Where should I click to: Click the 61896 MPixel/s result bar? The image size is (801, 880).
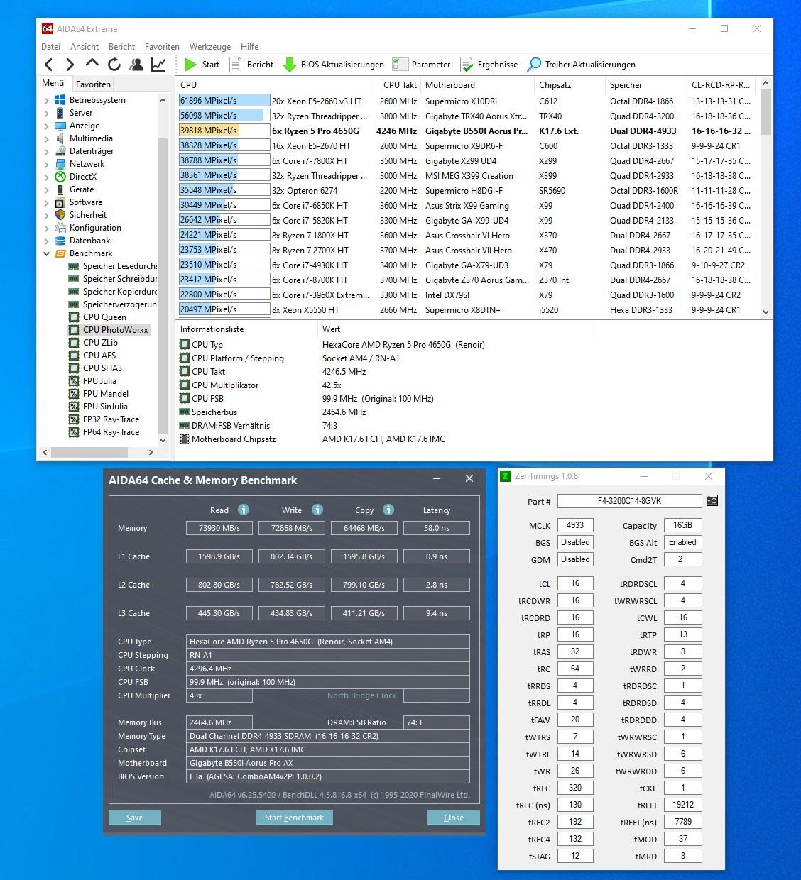click(224, 101)
